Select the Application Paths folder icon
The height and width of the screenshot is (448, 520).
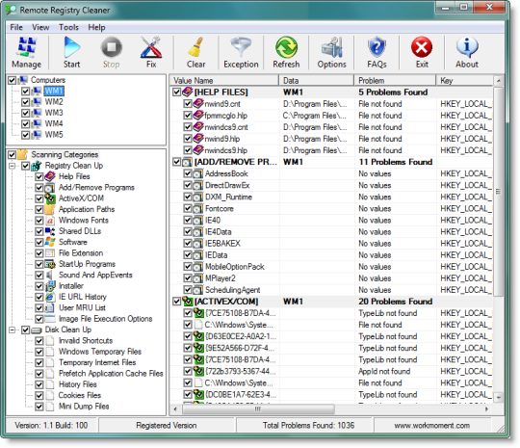tap(50, 209)
